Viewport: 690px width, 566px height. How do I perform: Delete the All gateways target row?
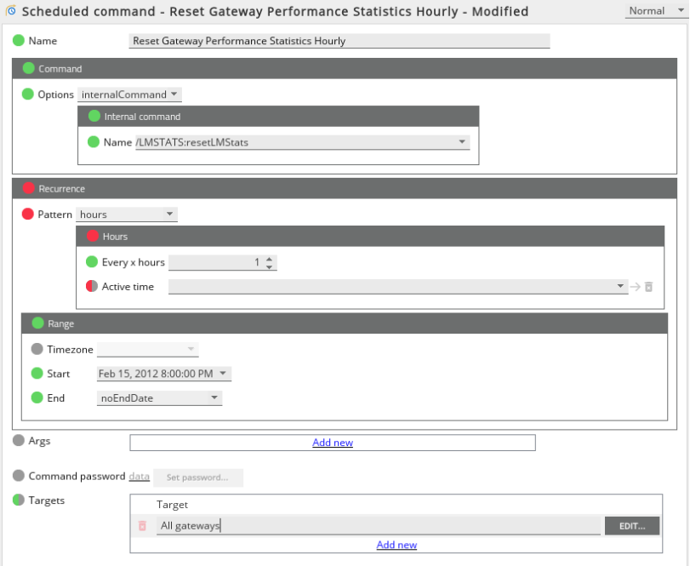point(142,525)
